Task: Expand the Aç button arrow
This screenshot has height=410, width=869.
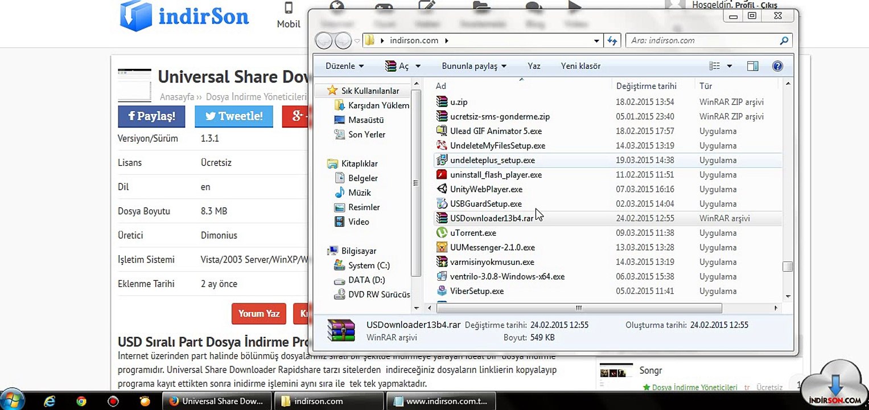Action: pos(418,66)
